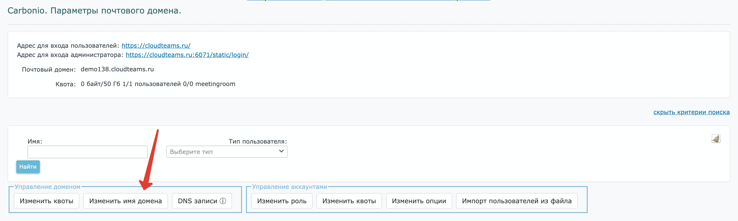Click Изменить квоты in Управление аккаунтами

click(349, 201)
